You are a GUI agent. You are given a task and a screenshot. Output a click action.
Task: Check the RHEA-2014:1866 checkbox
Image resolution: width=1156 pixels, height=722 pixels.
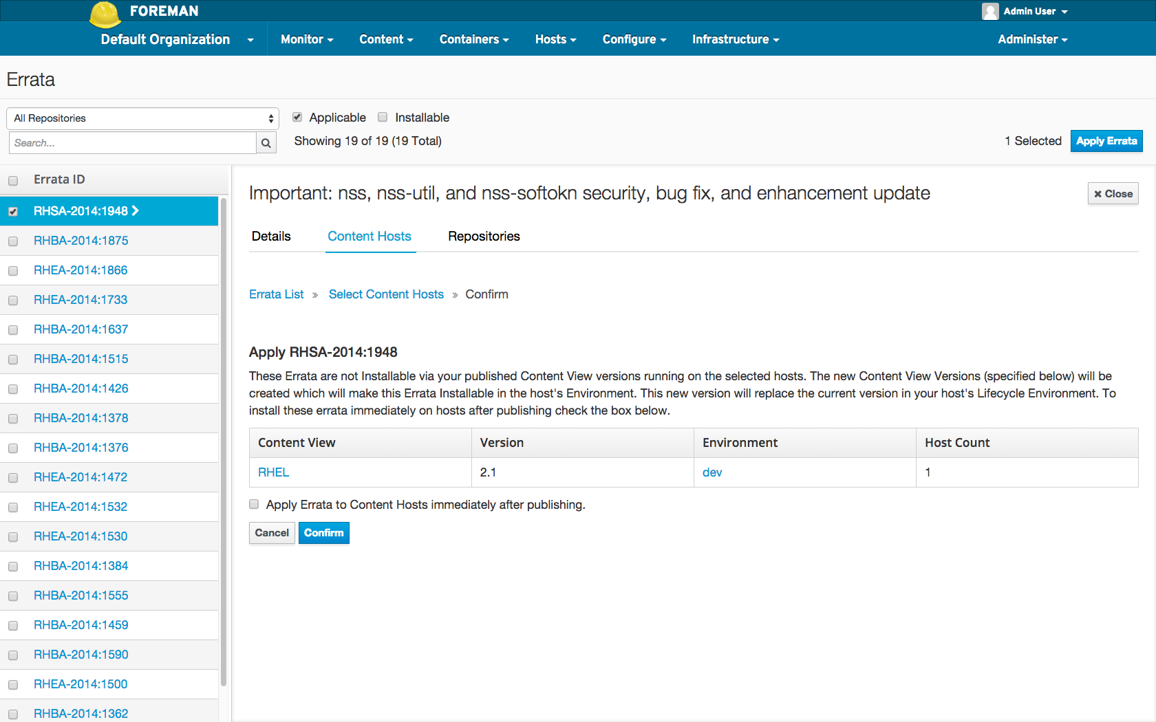13,271
